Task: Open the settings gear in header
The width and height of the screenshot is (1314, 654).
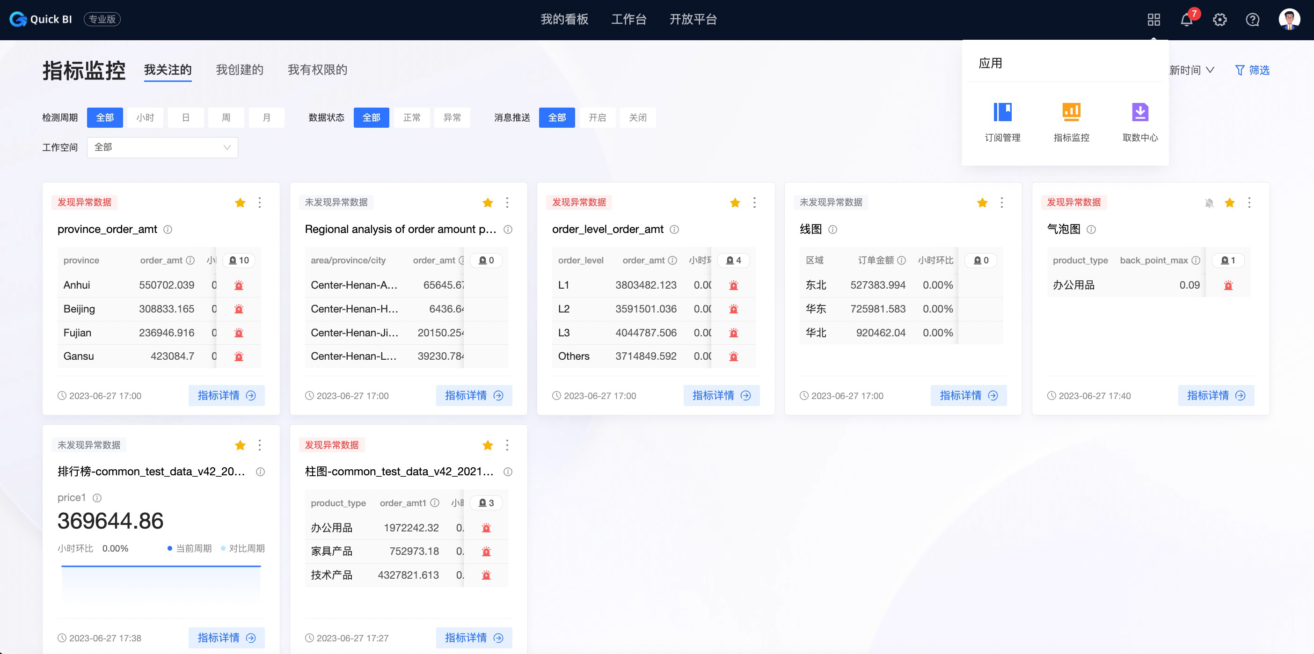Action: tap(1219, 19)
